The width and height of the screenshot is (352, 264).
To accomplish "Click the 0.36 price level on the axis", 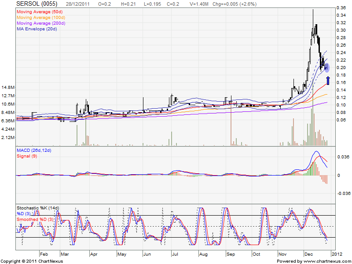I will [341, 8].
